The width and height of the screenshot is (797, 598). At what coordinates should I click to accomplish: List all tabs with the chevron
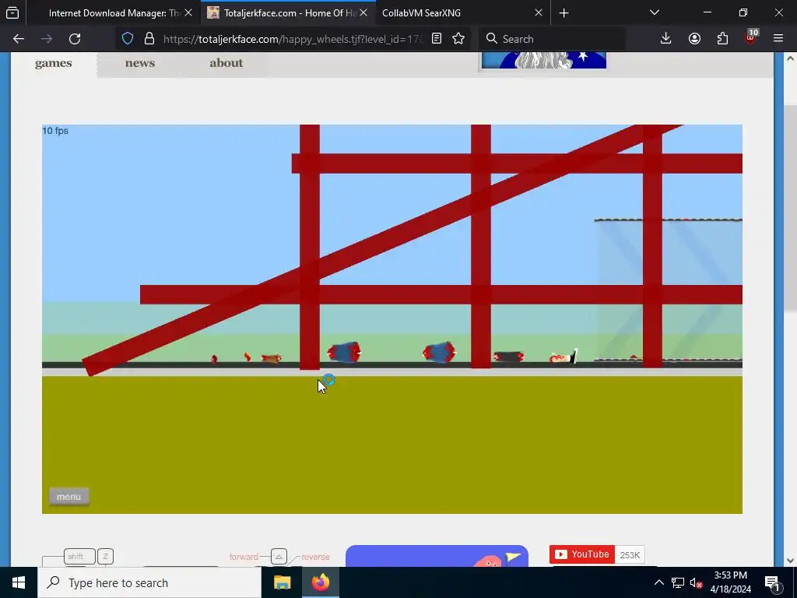click(655, 12)
